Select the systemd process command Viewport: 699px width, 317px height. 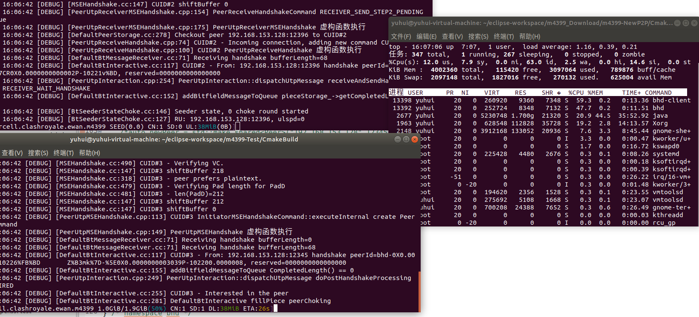[x=666, y=154]
